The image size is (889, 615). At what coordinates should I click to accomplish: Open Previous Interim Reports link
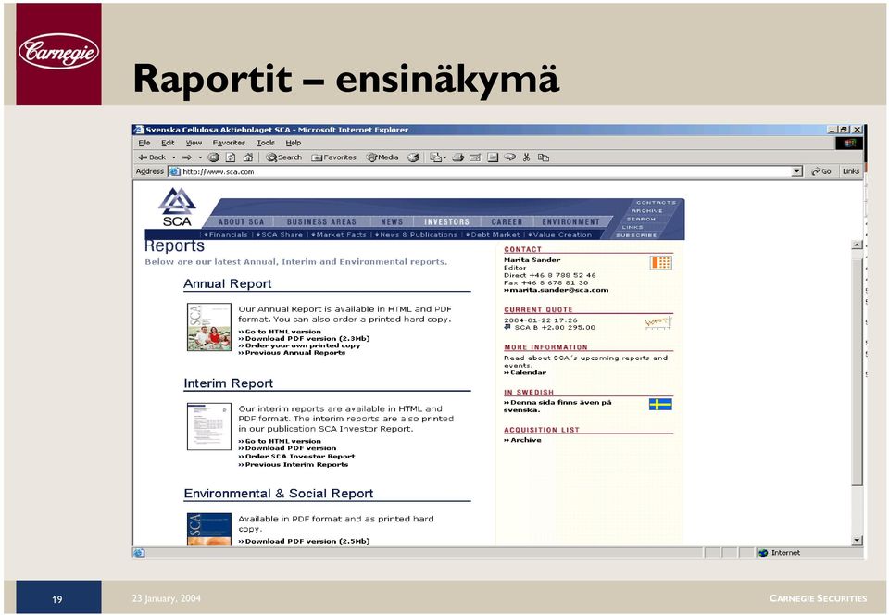(294, 464)
